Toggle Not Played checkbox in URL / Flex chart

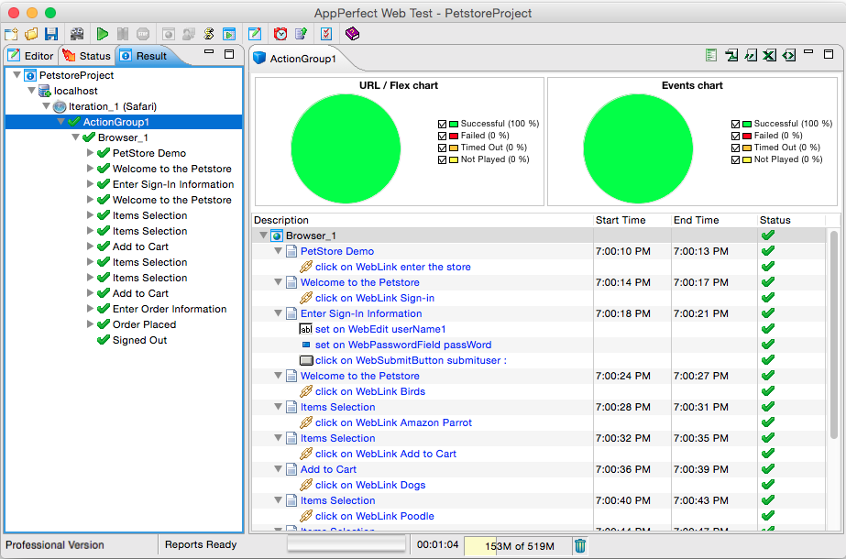click(x=443, y=159)
